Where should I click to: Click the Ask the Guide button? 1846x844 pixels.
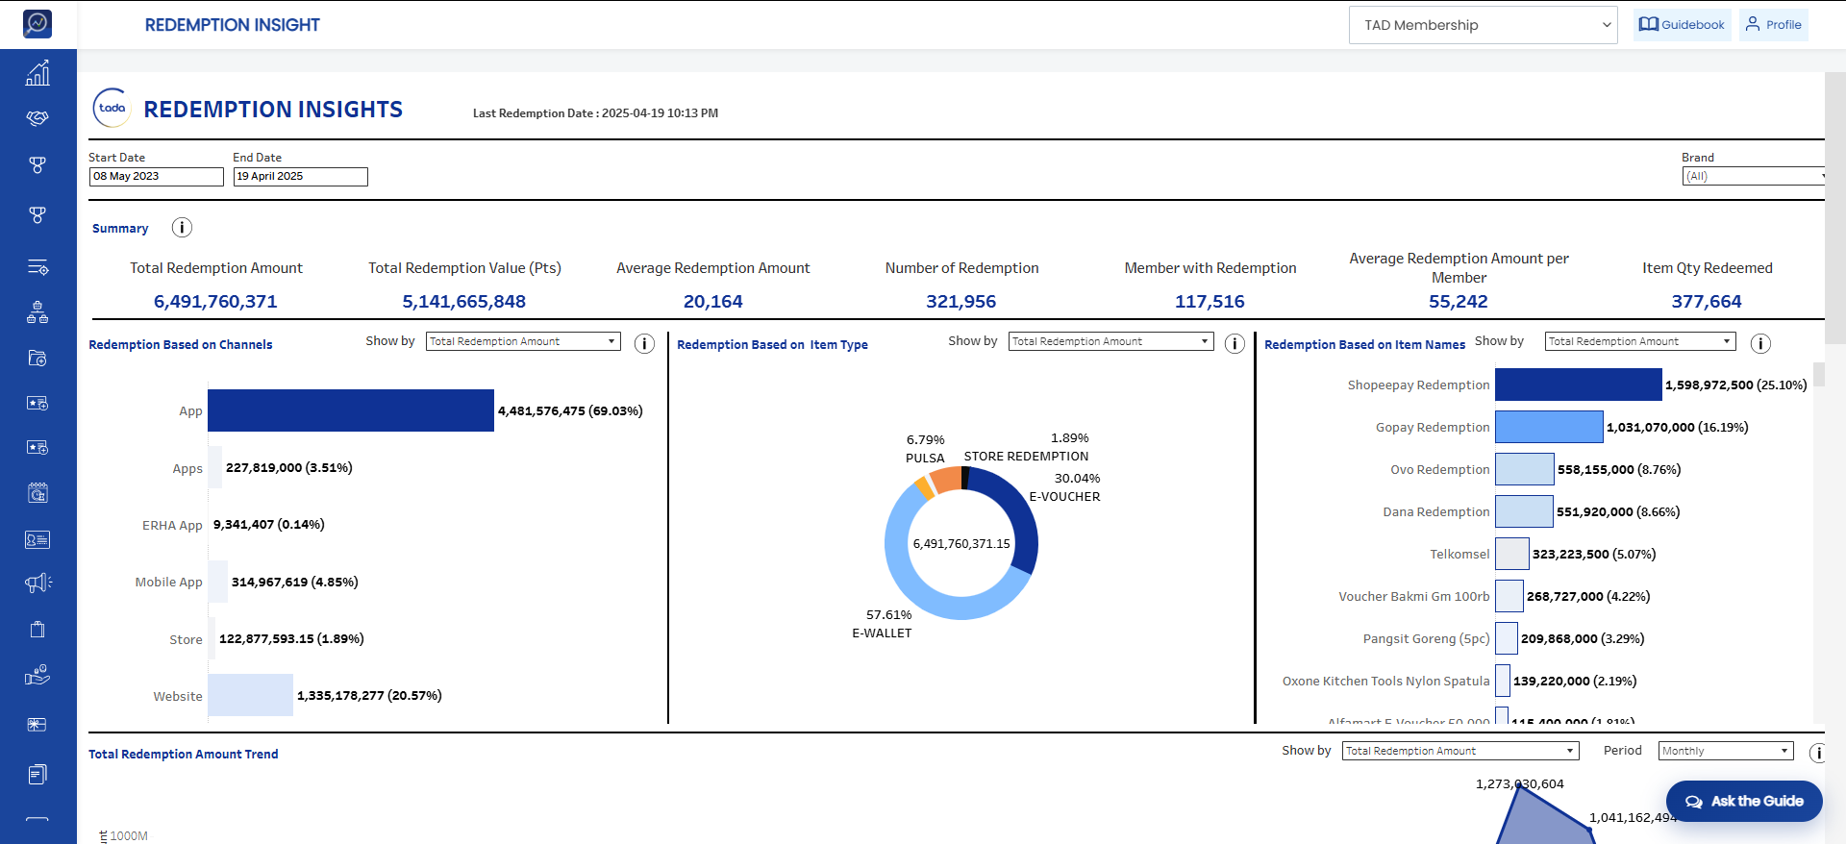1744,801
